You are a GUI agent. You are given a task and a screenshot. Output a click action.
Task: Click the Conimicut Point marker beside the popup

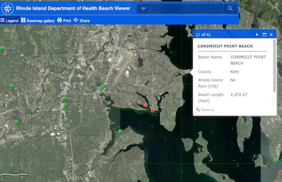point(188,72)
